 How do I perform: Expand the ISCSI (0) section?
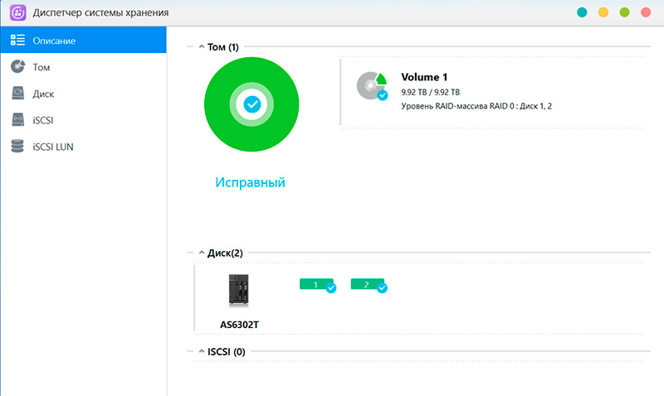[x=202, y=351]
